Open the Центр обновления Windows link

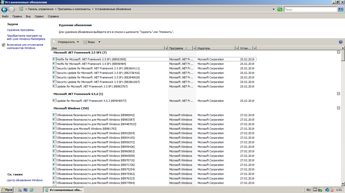25,180
